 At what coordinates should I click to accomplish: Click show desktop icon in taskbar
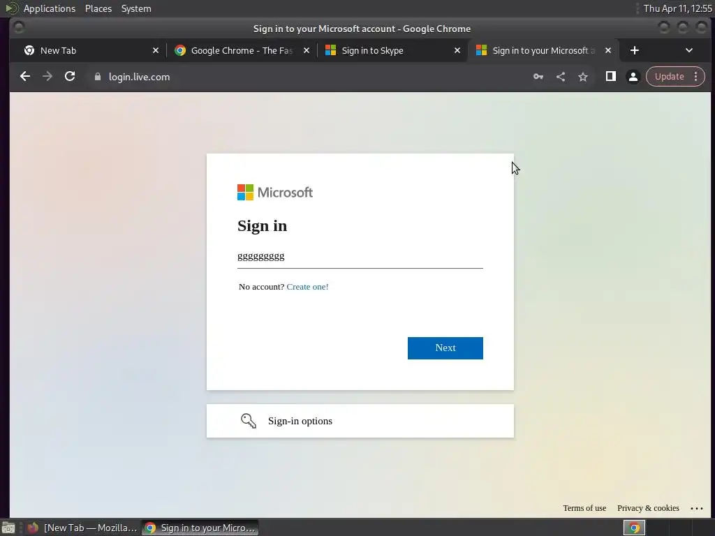(8, 528)
